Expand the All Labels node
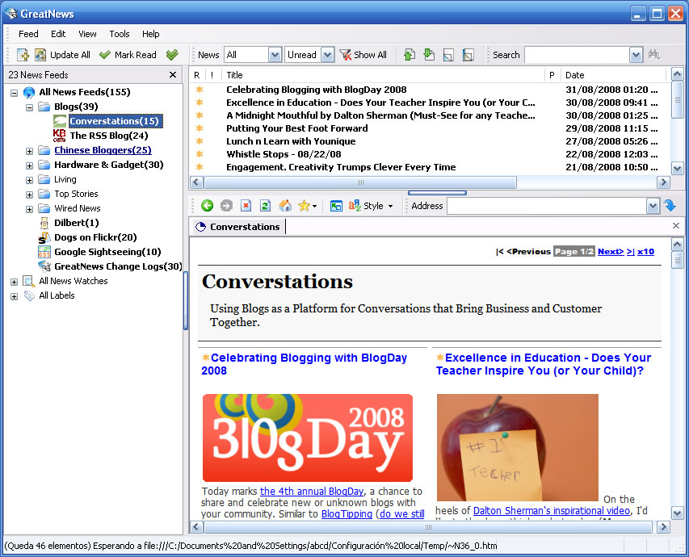 [x=14, y=296]
